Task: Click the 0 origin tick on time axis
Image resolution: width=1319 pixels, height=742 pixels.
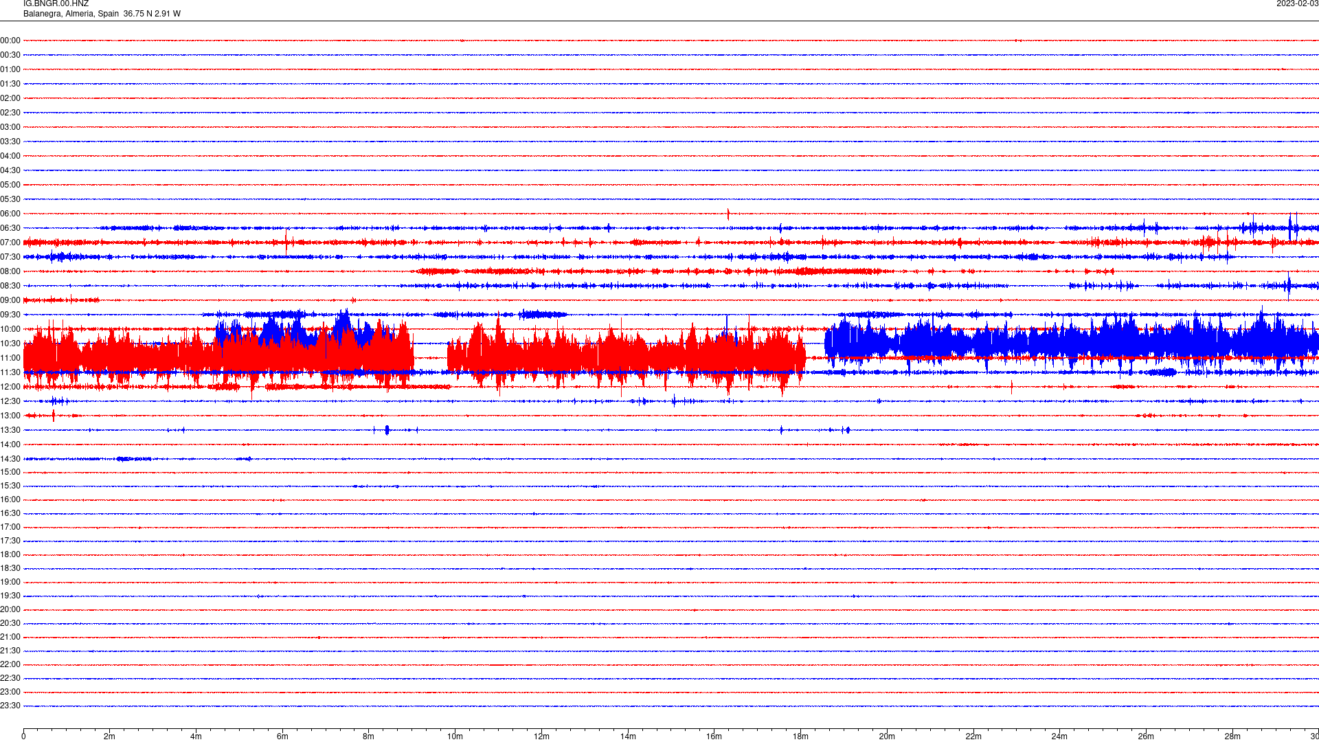Action: tap(23, 737)
